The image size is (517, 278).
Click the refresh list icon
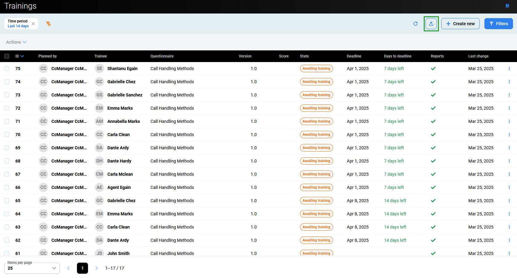click(415, 24)
